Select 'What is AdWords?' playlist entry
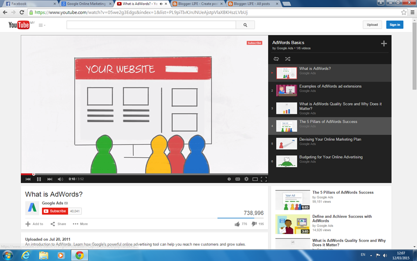Viewport: 417px width, 261px height. pos(330,73)
